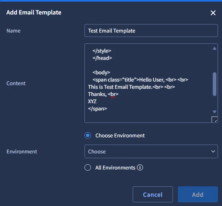Click the Environment field label
The height and width of the screenshot is (206, 222).
[22, 151]
